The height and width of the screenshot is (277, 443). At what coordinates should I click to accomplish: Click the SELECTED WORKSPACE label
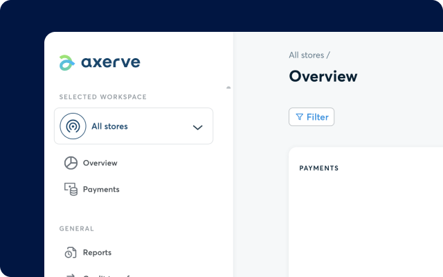[103, 97]
